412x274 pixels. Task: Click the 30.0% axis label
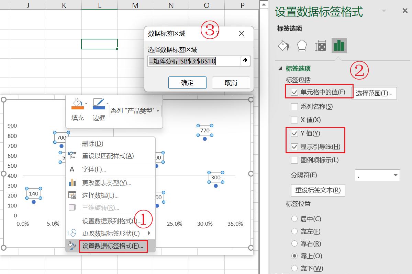(x=205, y=224)
